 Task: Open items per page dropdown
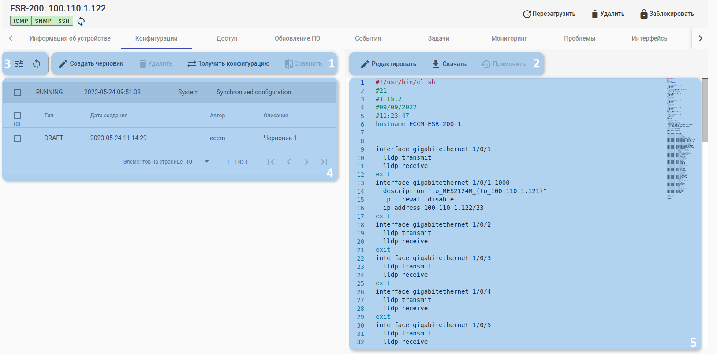coord(198,162)
